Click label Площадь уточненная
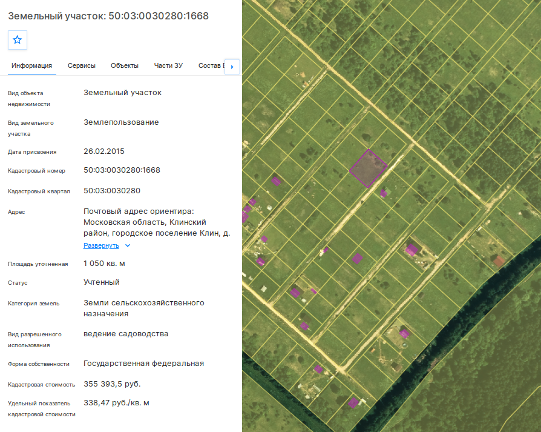Viewport: 541px width, 432px height. (38, 264)
